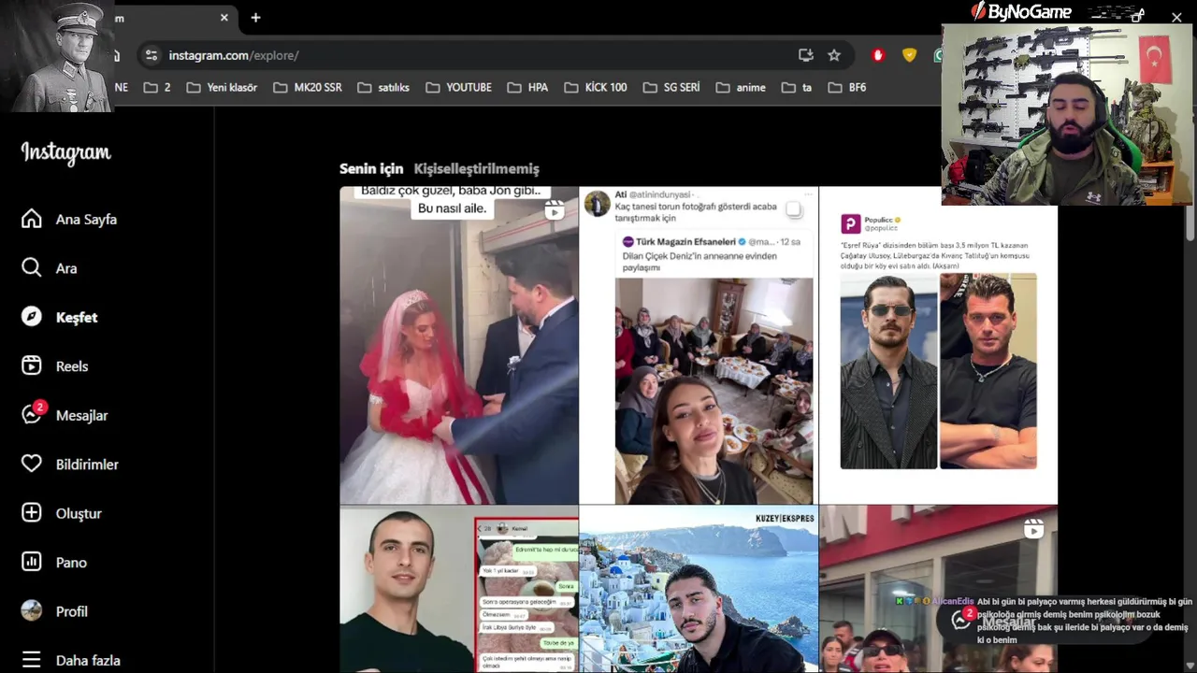Open the Populicc two actors post
This screenshot has width=1197, height=673.
tap(938, 345)
